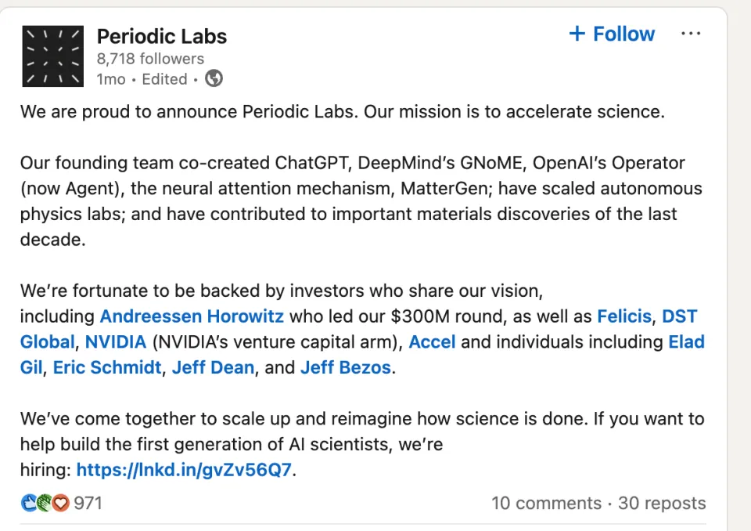
Task: Show the 10 comments
Action: (x=546, y=503)
